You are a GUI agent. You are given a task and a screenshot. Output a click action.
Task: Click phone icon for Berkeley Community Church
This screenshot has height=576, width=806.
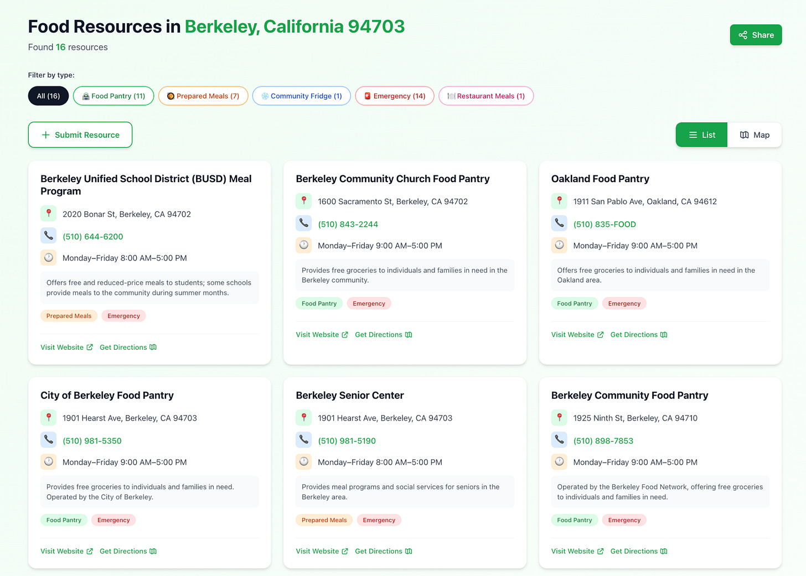304,224
